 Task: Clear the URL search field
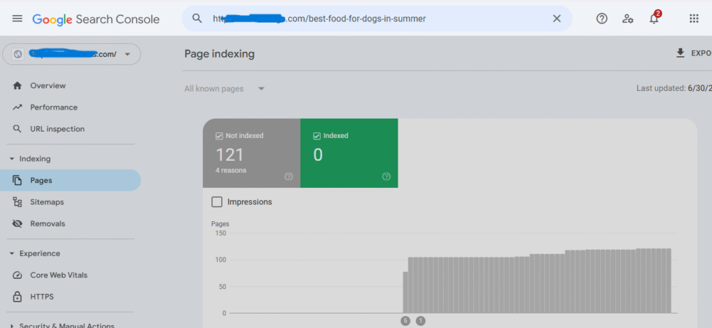(556, 19)
